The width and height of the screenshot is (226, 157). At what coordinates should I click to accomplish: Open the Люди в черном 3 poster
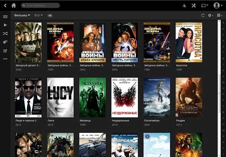28,98
